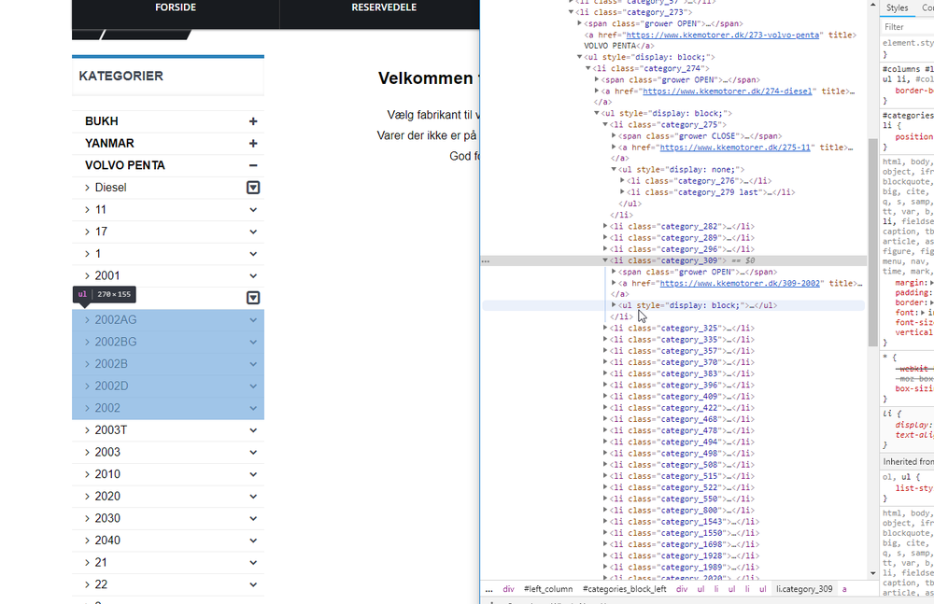The height and width of the screenshot is (604, 934).
Task: Open the FORSIDE navigation menu
Action: point(175,7)
